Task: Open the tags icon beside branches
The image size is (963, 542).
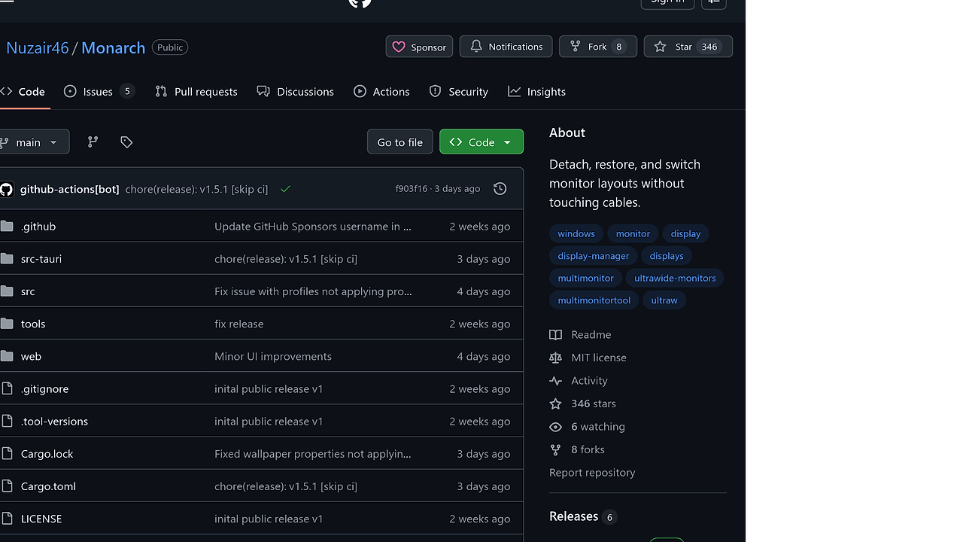Action: point(126,142)
